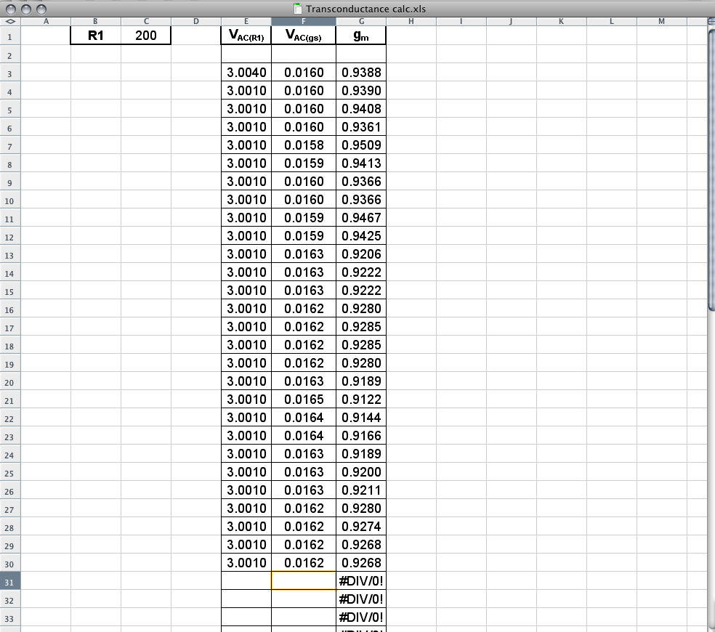The width and height of the screenshot is (715, 632).
Task: Click the cell with value 0.9189 in row 20
Action: click(361, 381)
